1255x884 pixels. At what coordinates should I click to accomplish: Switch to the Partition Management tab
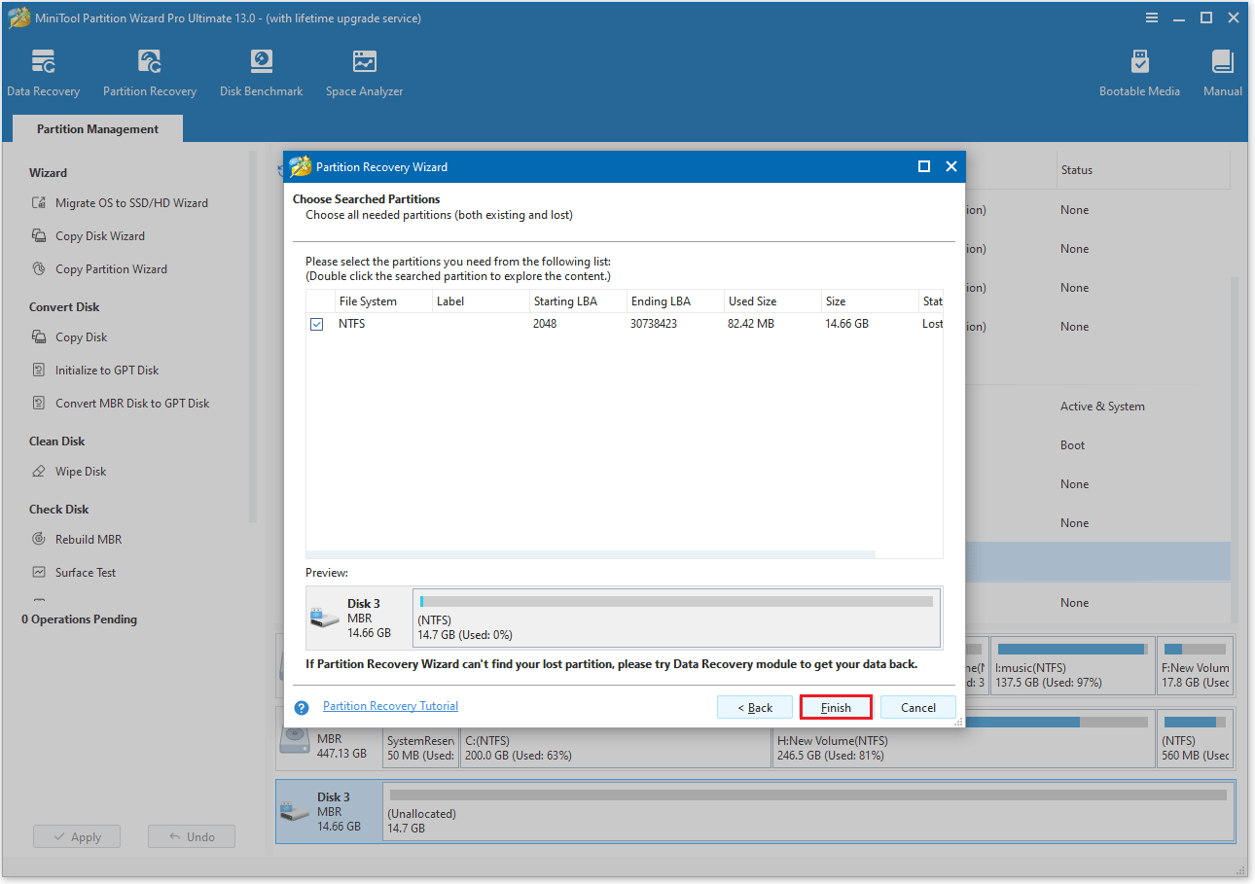(97, 129)
